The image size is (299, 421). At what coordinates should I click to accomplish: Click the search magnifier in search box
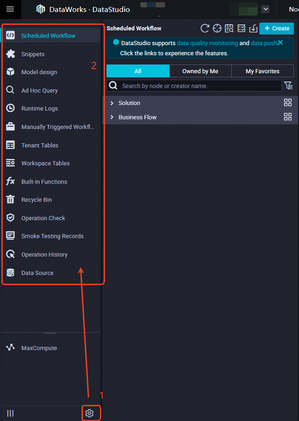[113, 86]
